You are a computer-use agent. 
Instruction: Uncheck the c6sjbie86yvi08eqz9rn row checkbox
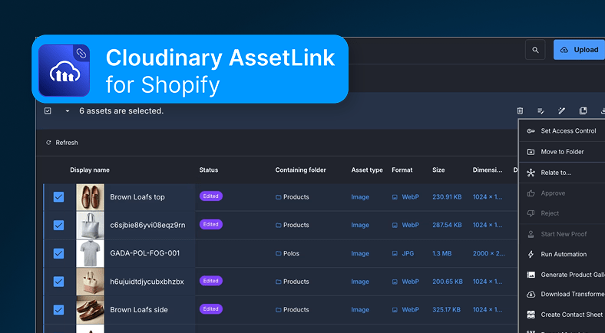coord(58,225)
